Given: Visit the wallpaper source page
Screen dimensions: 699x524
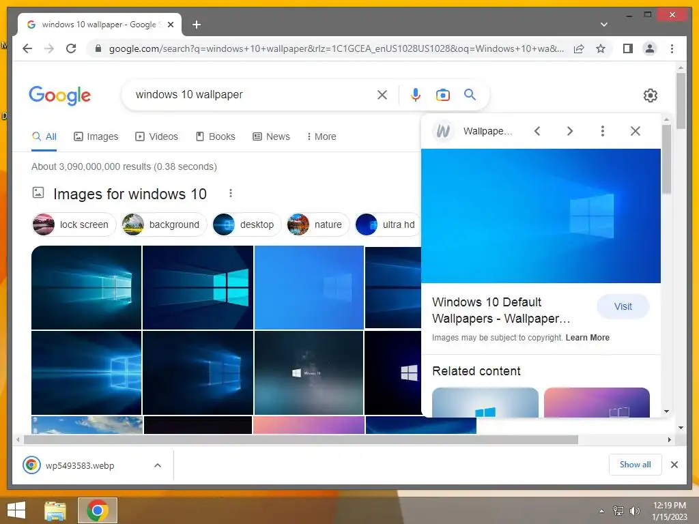Looking at the screenshot, I should [623, 306].
